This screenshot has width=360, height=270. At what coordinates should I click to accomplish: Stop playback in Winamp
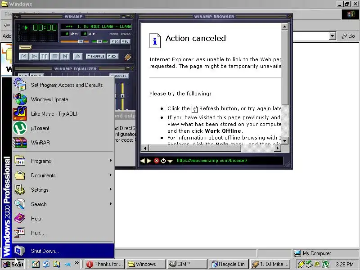54,57
